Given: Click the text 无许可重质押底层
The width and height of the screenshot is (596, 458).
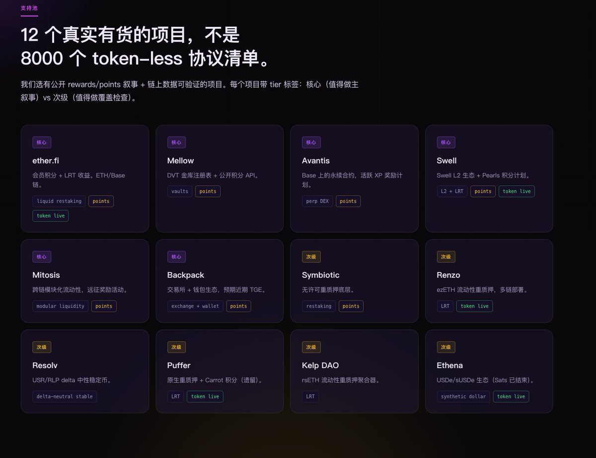Looking at the screenshot, I should pyautogui.click(x=330, y=290).
